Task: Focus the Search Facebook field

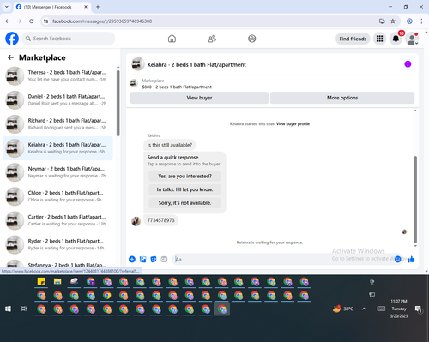Action: tap(69, 39)
